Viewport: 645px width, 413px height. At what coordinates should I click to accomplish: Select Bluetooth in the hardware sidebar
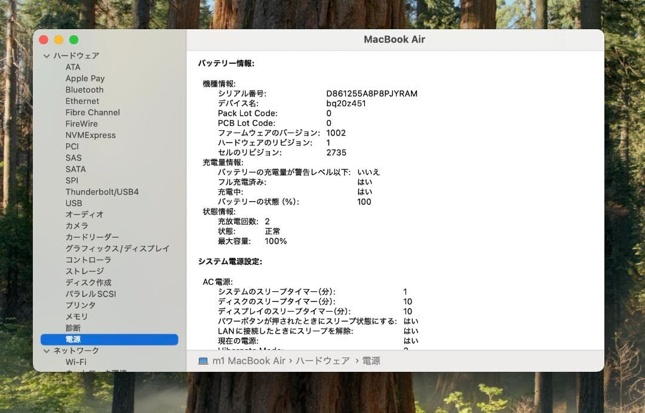[x=84, y=90]
